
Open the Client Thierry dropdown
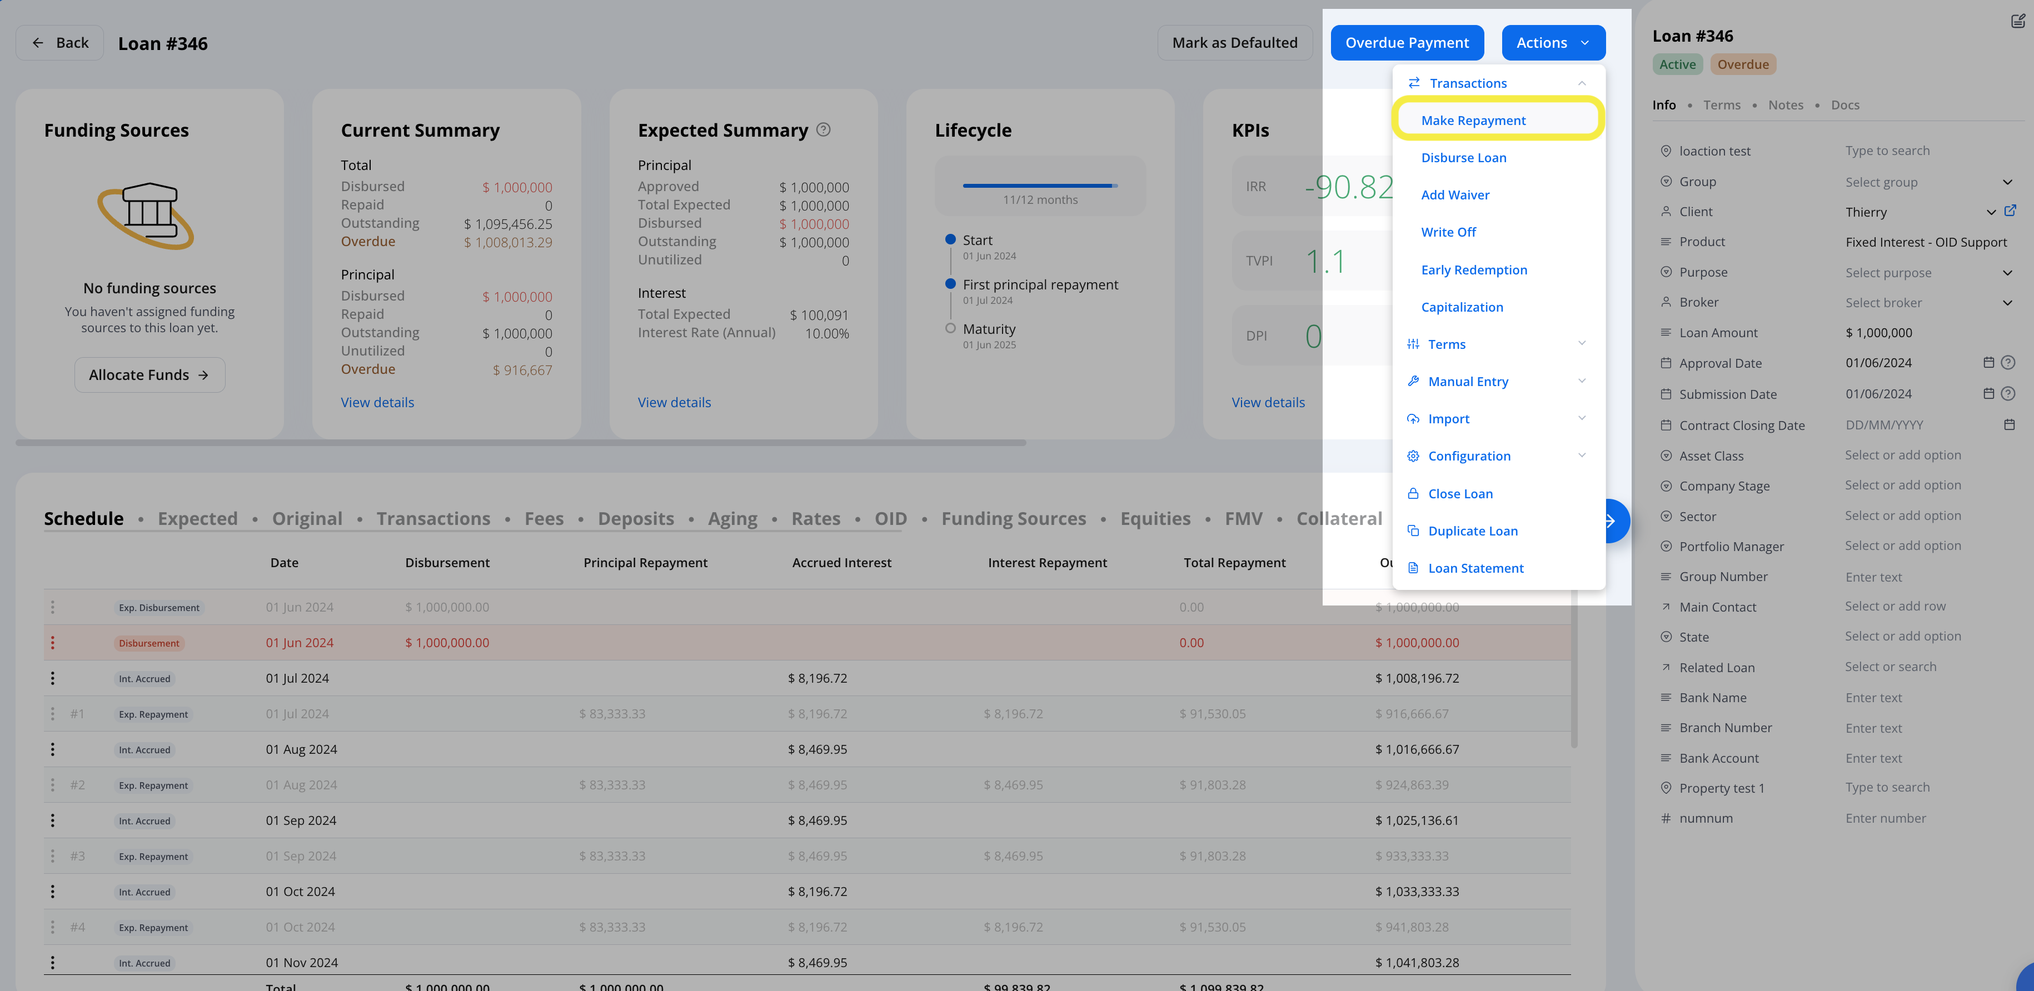pyautogui.click(x=1919, y=212)
